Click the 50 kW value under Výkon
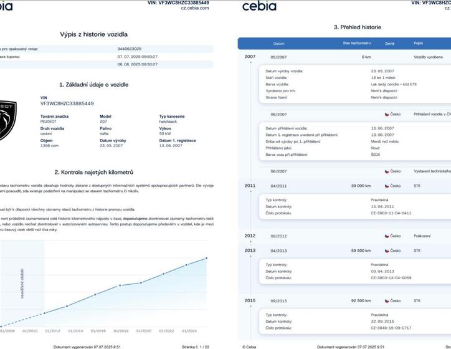 pyautogui.click(x=165, y=134)
